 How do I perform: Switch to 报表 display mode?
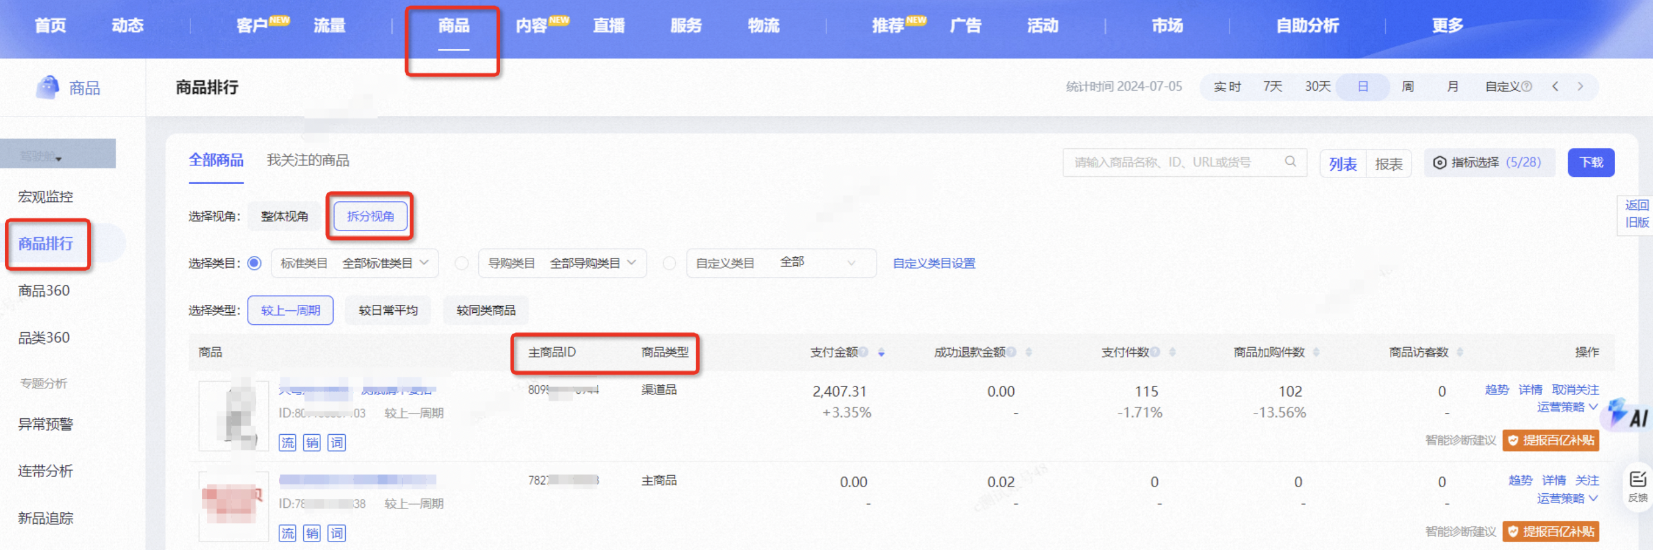coord(1389,163)
